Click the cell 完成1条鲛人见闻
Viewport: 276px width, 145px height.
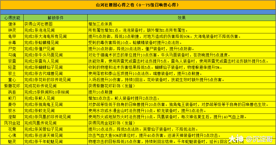point(55,98)
